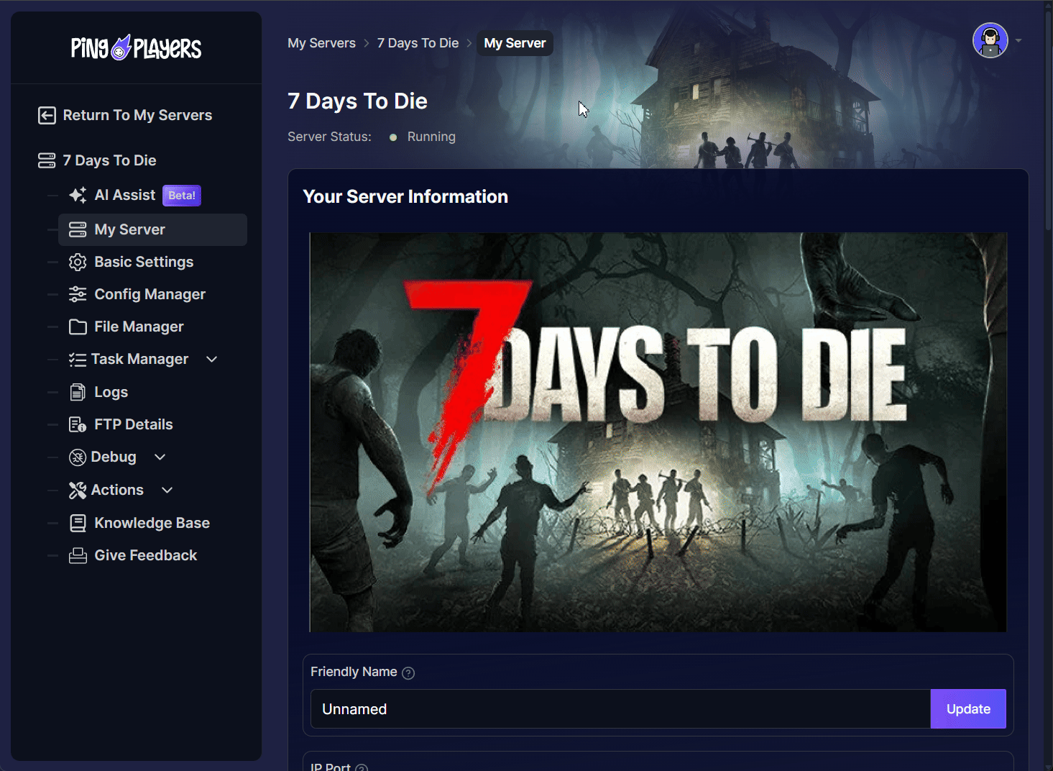Image resolution: width=1053 pixels, height=771 pixels.
Task: Open Knowledge Base page
Action: click(x=152, y=523)
